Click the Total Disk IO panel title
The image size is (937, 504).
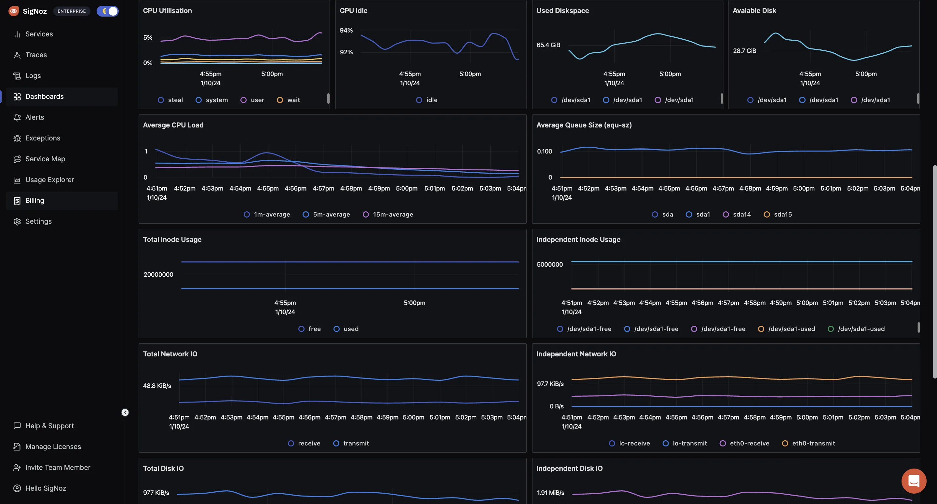(163, 468)
